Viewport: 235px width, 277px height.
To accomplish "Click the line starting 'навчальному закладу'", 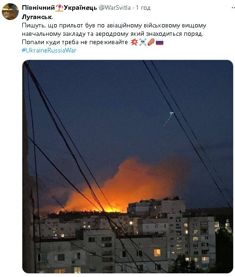I will [113, 34].
